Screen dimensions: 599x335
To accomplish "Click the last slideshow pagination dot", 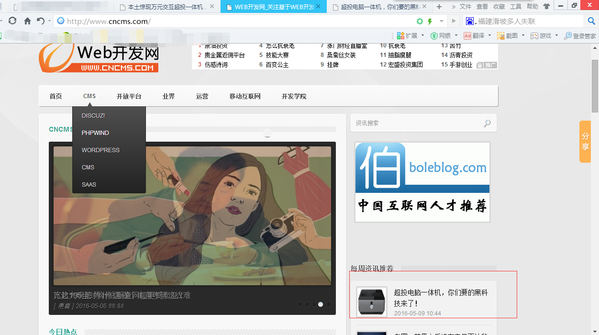I will click(328, 304).
